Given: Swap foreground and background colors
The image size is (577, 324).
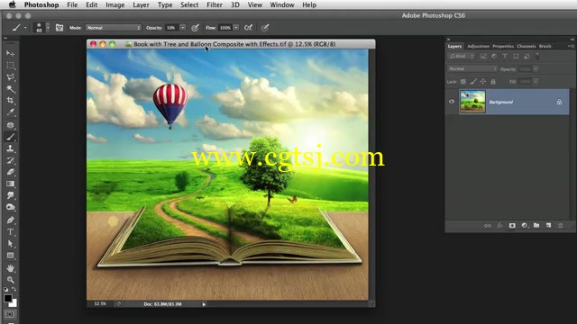Looking at the screenshot, I should coord(14,290).
